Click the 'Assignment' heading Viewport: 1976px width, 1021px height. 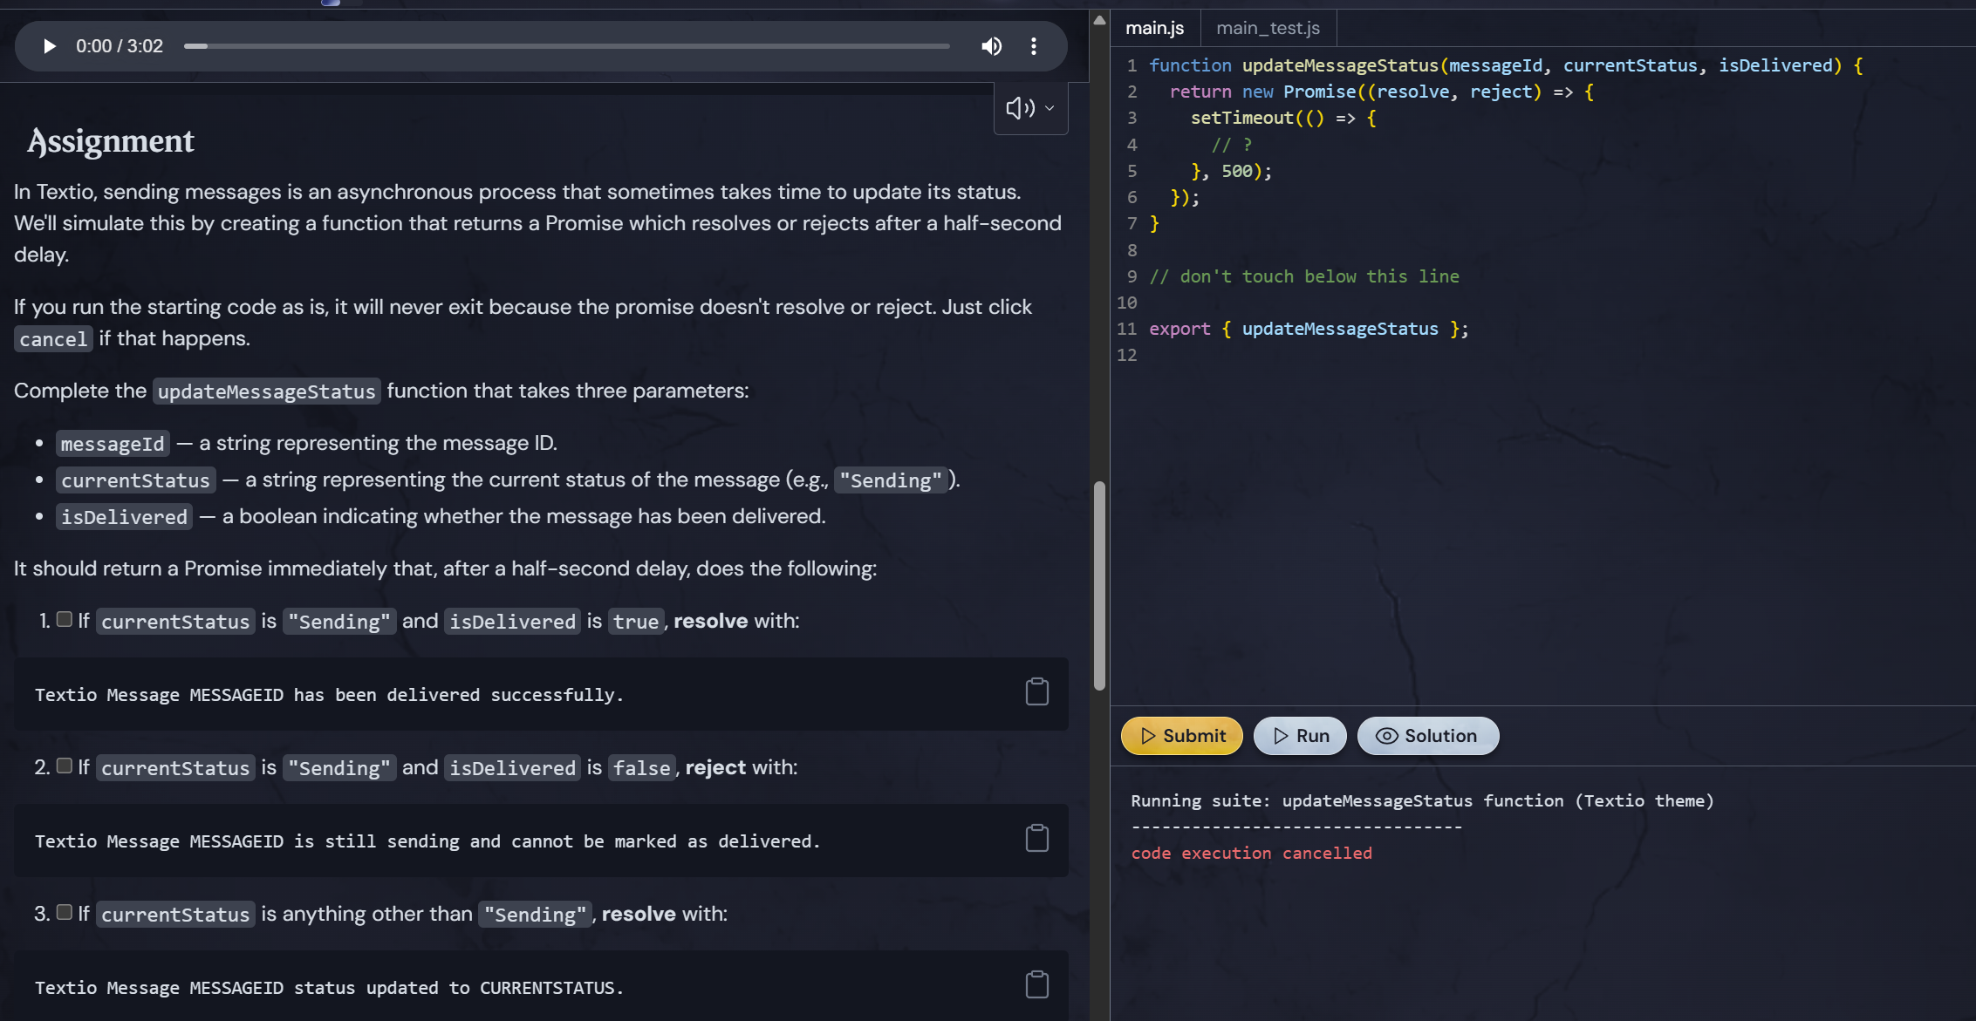(111, 141)
